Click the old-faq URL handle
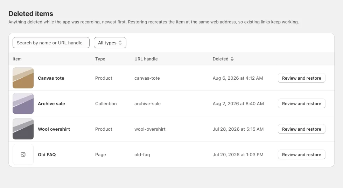Image resolution: width=343 pixels, height=188 pixels. pos(142,155)
